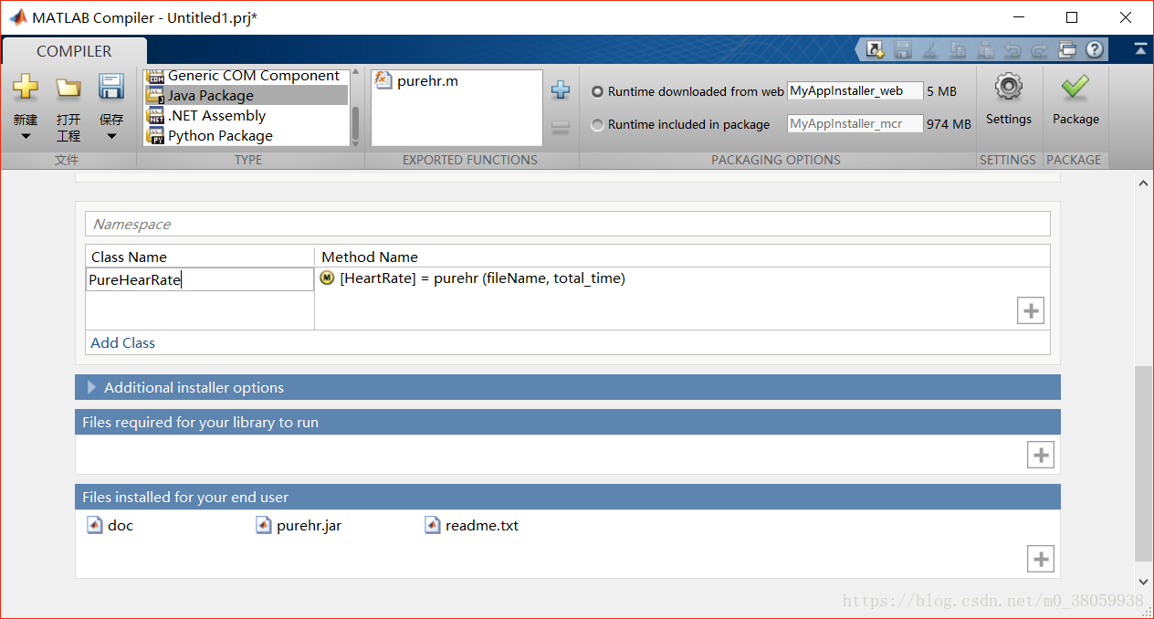Click the vertical scrollbar thumb

coord(1144,464)
